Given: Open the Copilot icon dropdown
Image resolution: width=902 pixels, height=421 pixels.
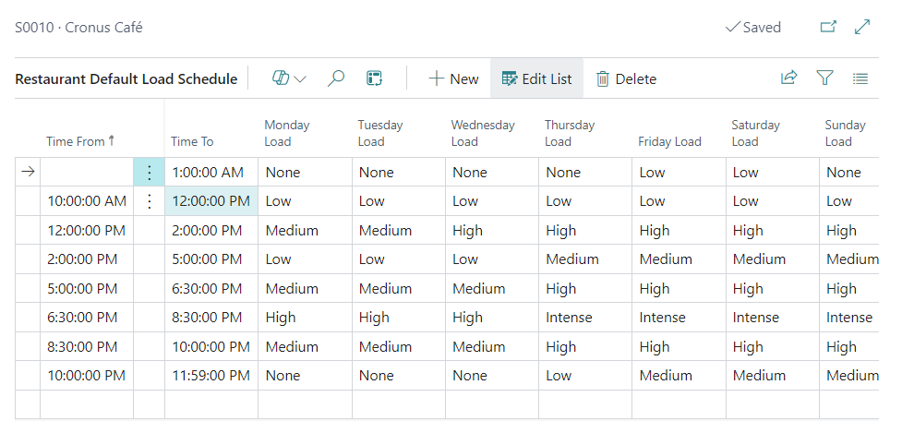Looking at the screenshot, I should tap(290, 79).
